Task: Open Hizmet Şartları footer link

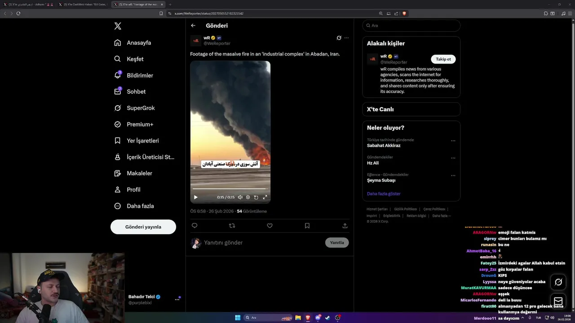Action: pos(377,209)
